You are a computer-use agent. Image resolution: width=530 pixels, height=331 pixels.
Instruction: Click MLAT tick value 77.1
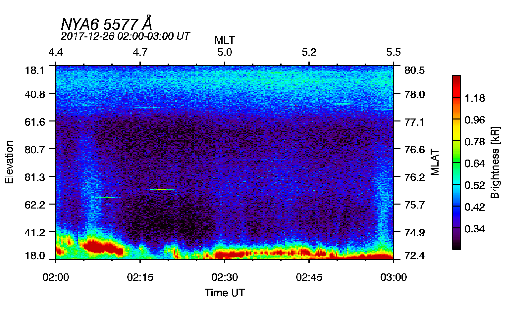point(414,122)
